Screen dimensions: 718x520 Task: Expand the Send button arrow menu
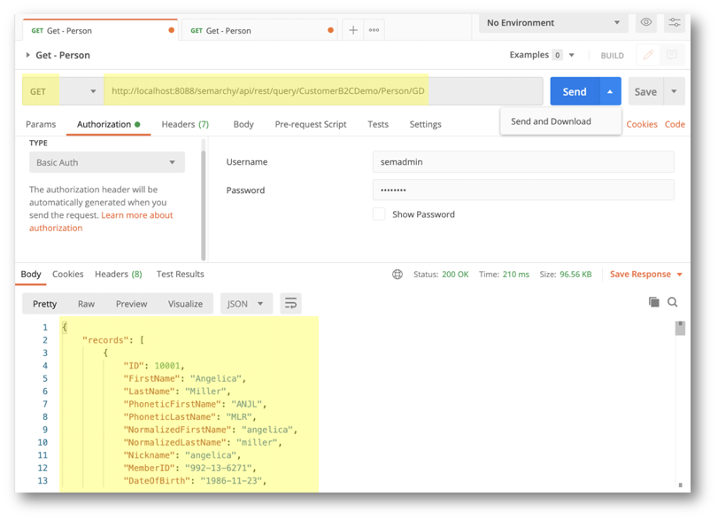[610, 91]
